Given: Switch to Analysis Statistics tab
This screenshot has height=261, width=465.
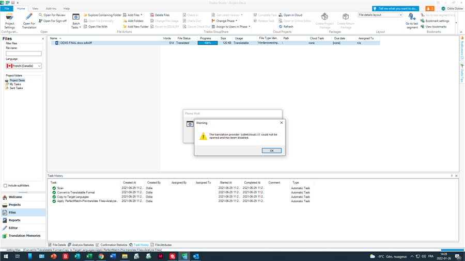Looking at the screenshot, I should point(81,245).
